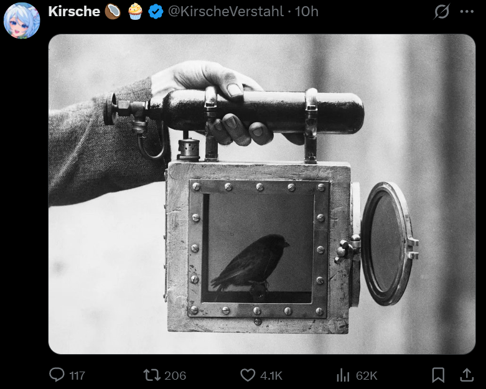Click the cupcake emoji beside the name
The height and width of the screenshot is (389, 486).
tap(135, 12)
